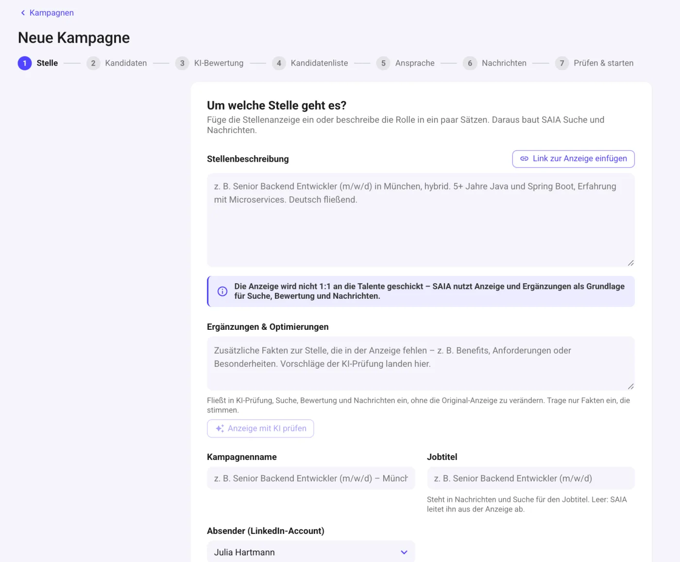
Task: Jump to step 7 Prüfen & starten
Action: click(595, 63)
